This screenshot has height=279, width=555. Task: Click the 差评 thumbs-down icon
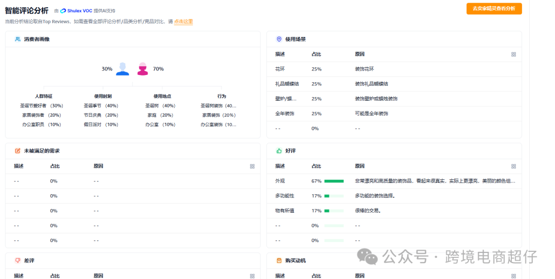tap(18, 261)
